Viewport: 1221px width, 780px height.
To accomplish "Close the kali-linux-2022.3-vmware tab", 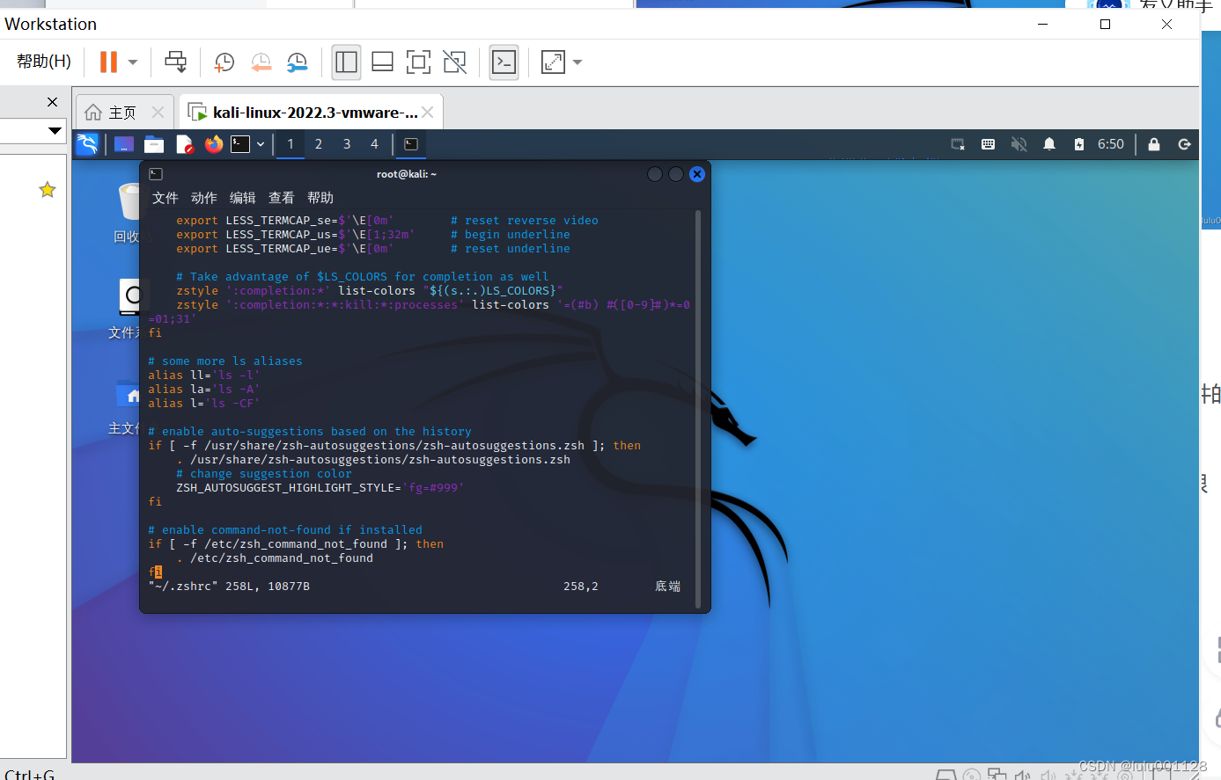I will point(428,112).
